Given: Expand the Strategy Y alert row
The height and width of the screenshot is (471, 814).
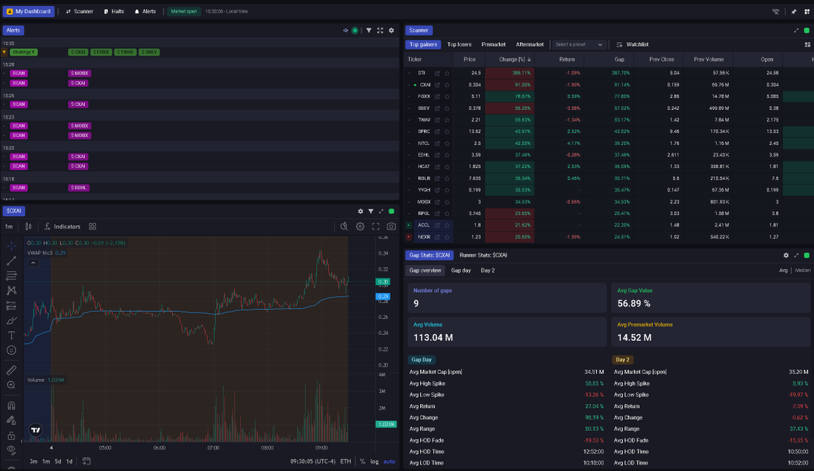Looking at the screenshot, I should pyautogui.click(x=5, y=52).
